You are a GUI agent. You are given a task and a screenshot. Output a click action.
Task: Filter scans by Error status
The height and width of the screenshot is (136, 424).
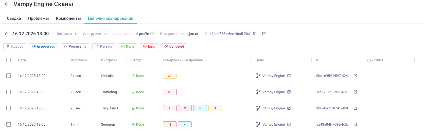(x=149, y=46)
